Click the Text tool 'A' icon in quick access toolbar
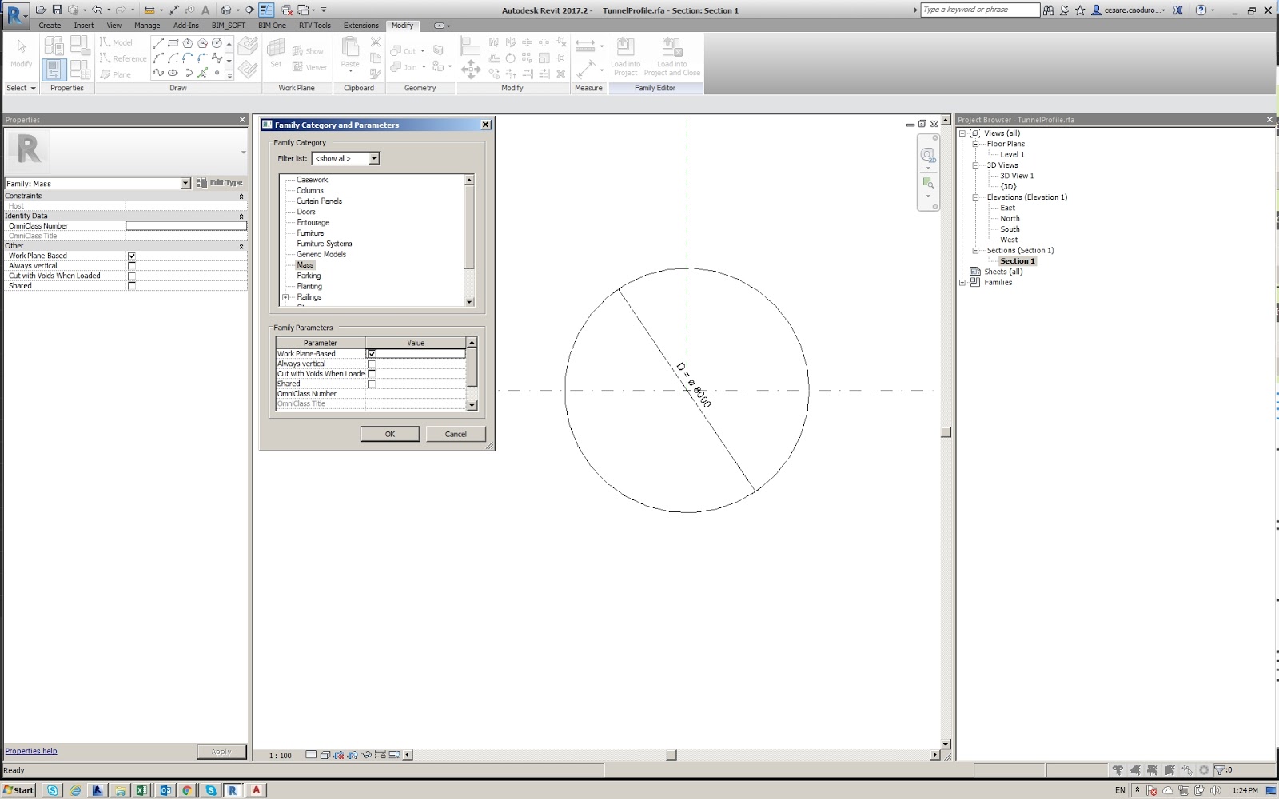This screenshot has height=799, width=1279. click(205, 10)
